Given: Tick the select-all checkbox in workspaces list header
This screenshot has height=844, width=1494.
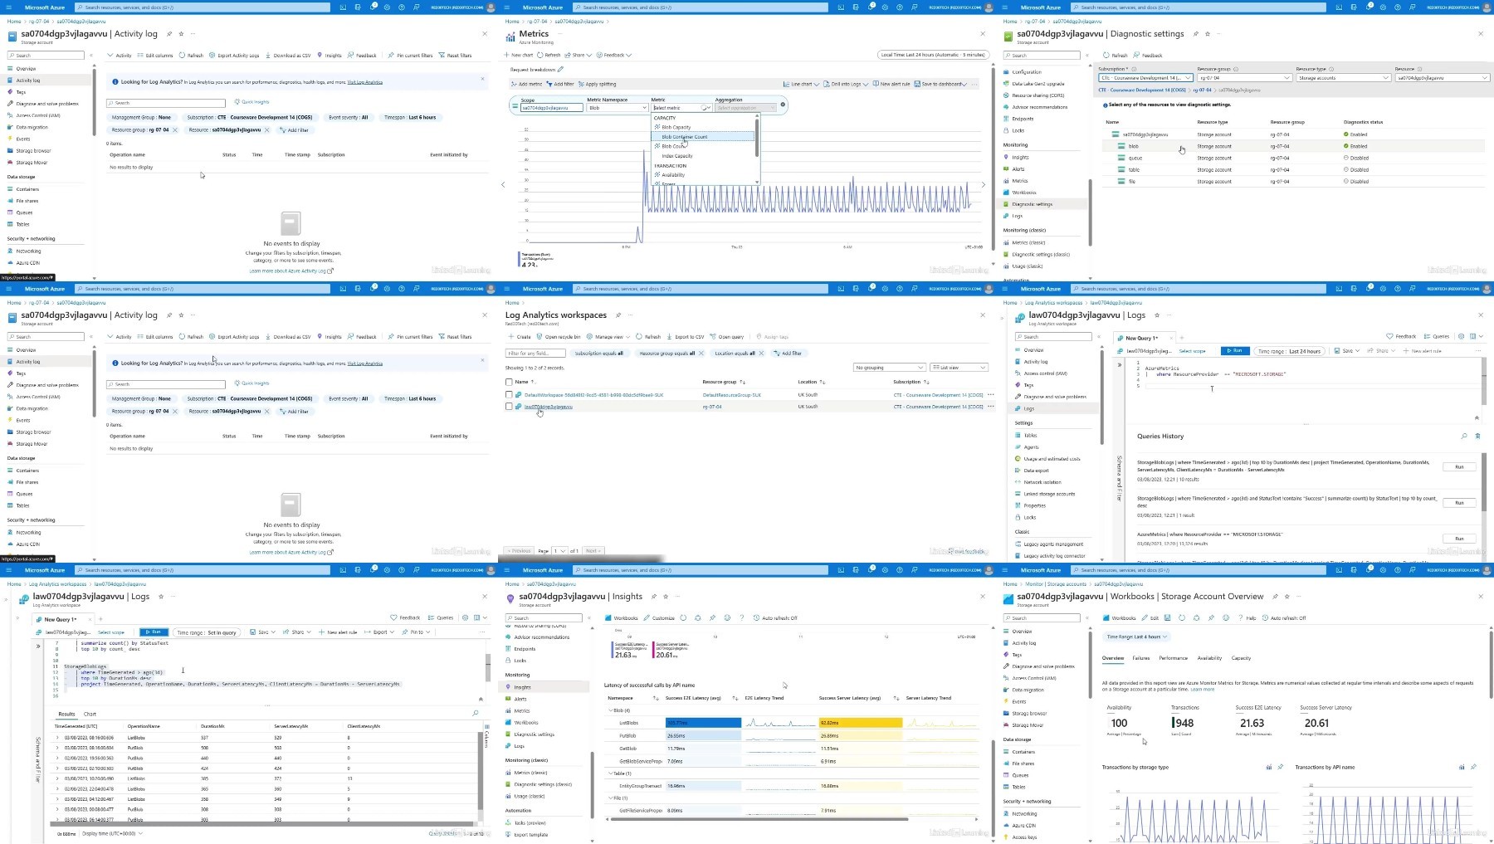Looking at the screenshot, I should (509, 382).
